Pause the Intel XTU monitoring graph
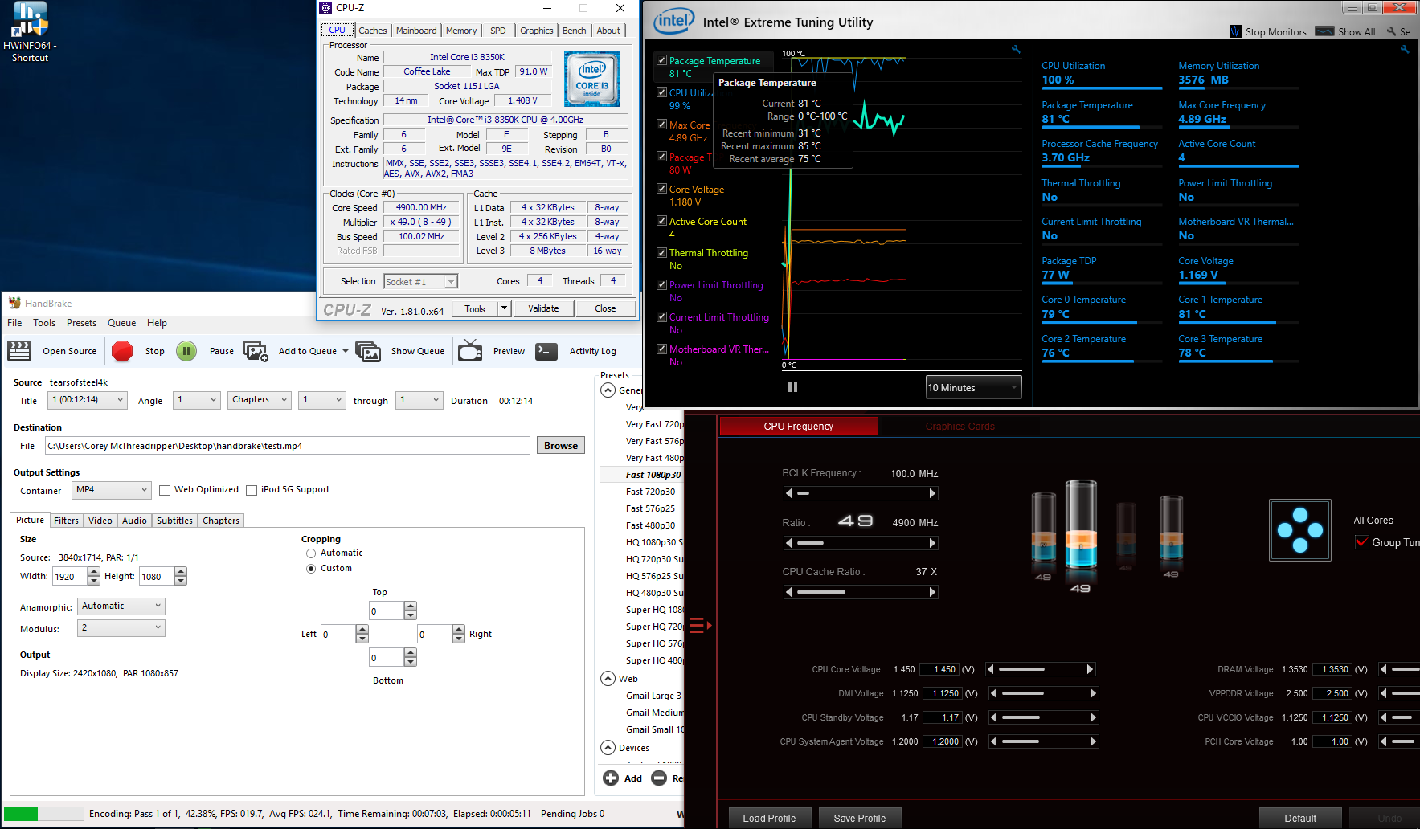 pyautogui.click(x=793, y=387)
